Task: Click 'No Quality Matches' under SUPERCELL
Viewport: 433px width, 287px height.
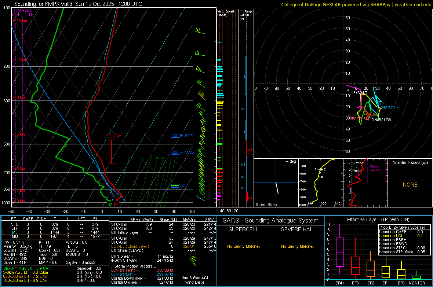Action: [x=244, y=246]
